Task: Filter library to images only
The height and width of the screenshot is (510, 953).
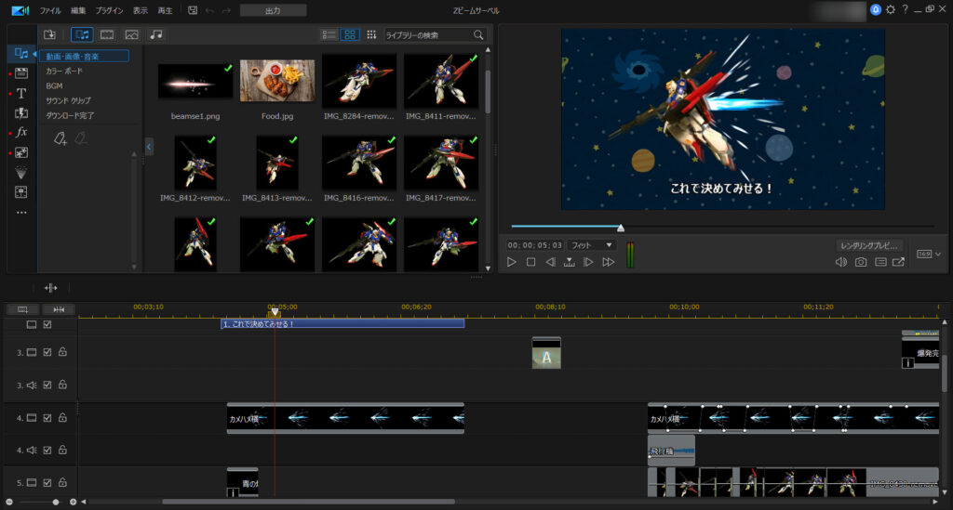Action: click(x=132, y=34)
